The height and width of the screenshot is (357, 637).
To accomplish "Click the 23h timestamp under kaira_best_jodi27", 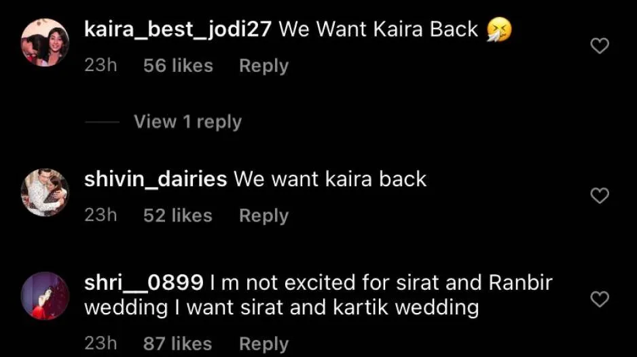I will [x=101, y=65].
